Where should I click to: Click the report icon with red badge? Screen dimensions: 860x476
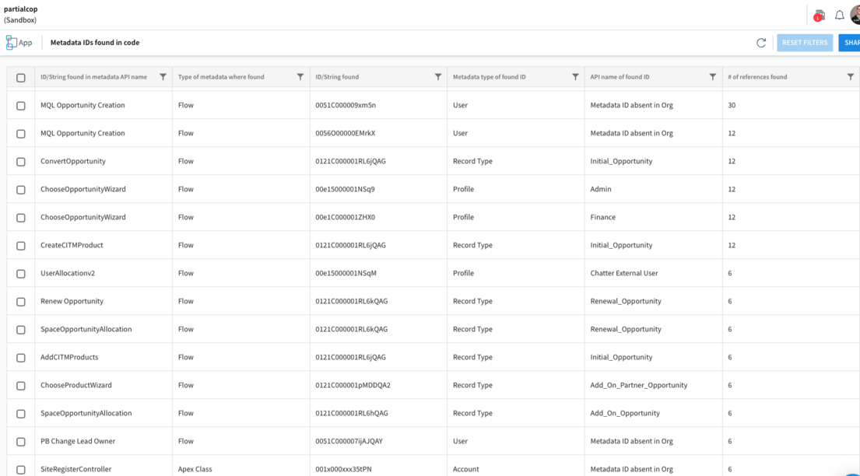819,14
